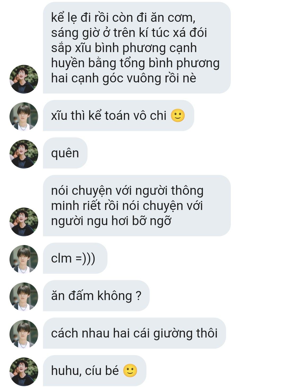The width and height of the screenshot is (286, 388).
Task: Select the 'quên' message bubble
Action: (65, 153)
